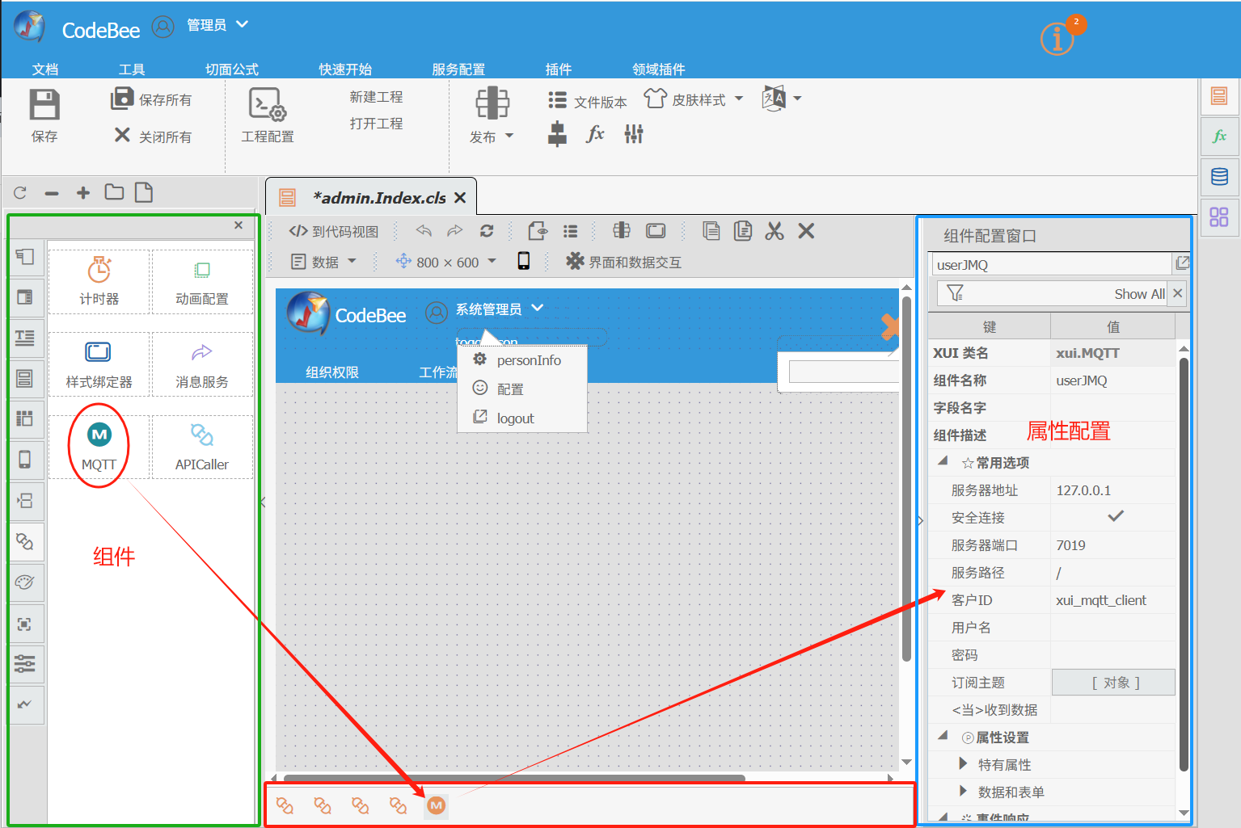Click the orange MQTT instance in bottom tray

point(436,805)
